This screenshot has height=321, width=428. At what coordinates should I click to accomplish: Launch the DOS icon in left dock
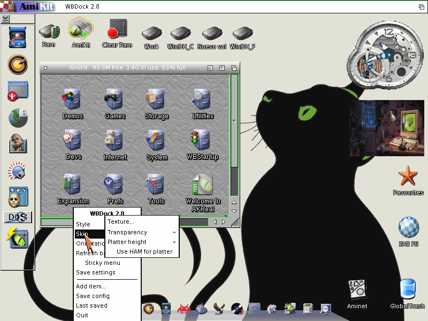coord(18,217)
